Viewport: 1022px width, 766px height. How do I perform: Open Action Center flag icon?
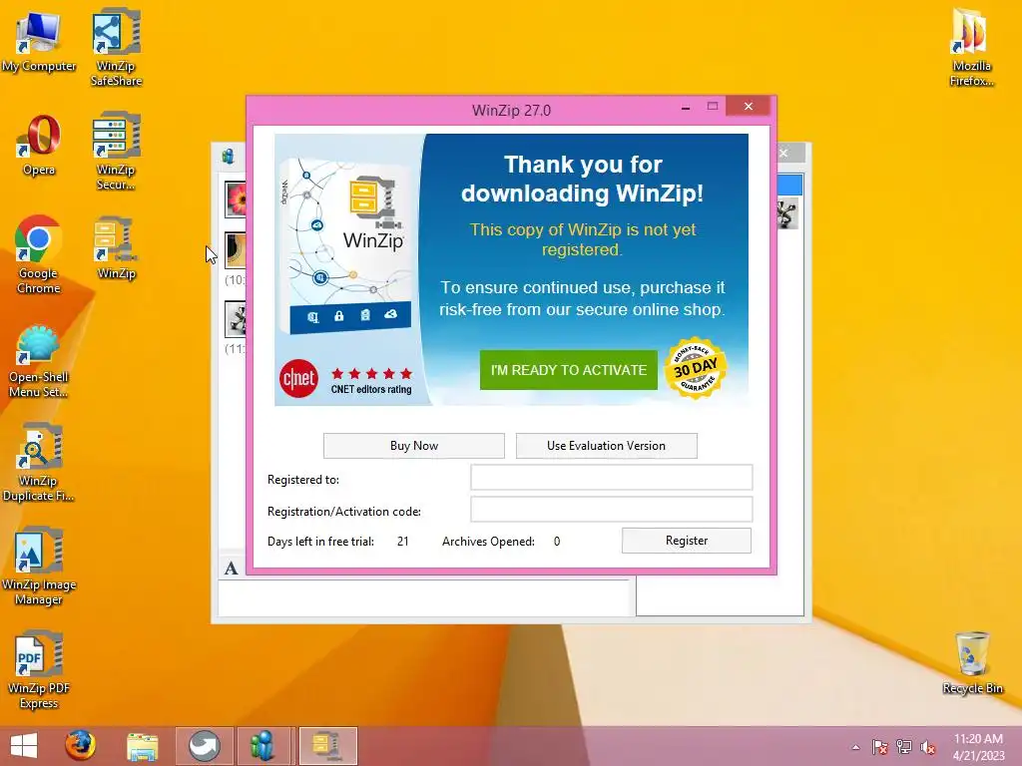pos(879,747)
